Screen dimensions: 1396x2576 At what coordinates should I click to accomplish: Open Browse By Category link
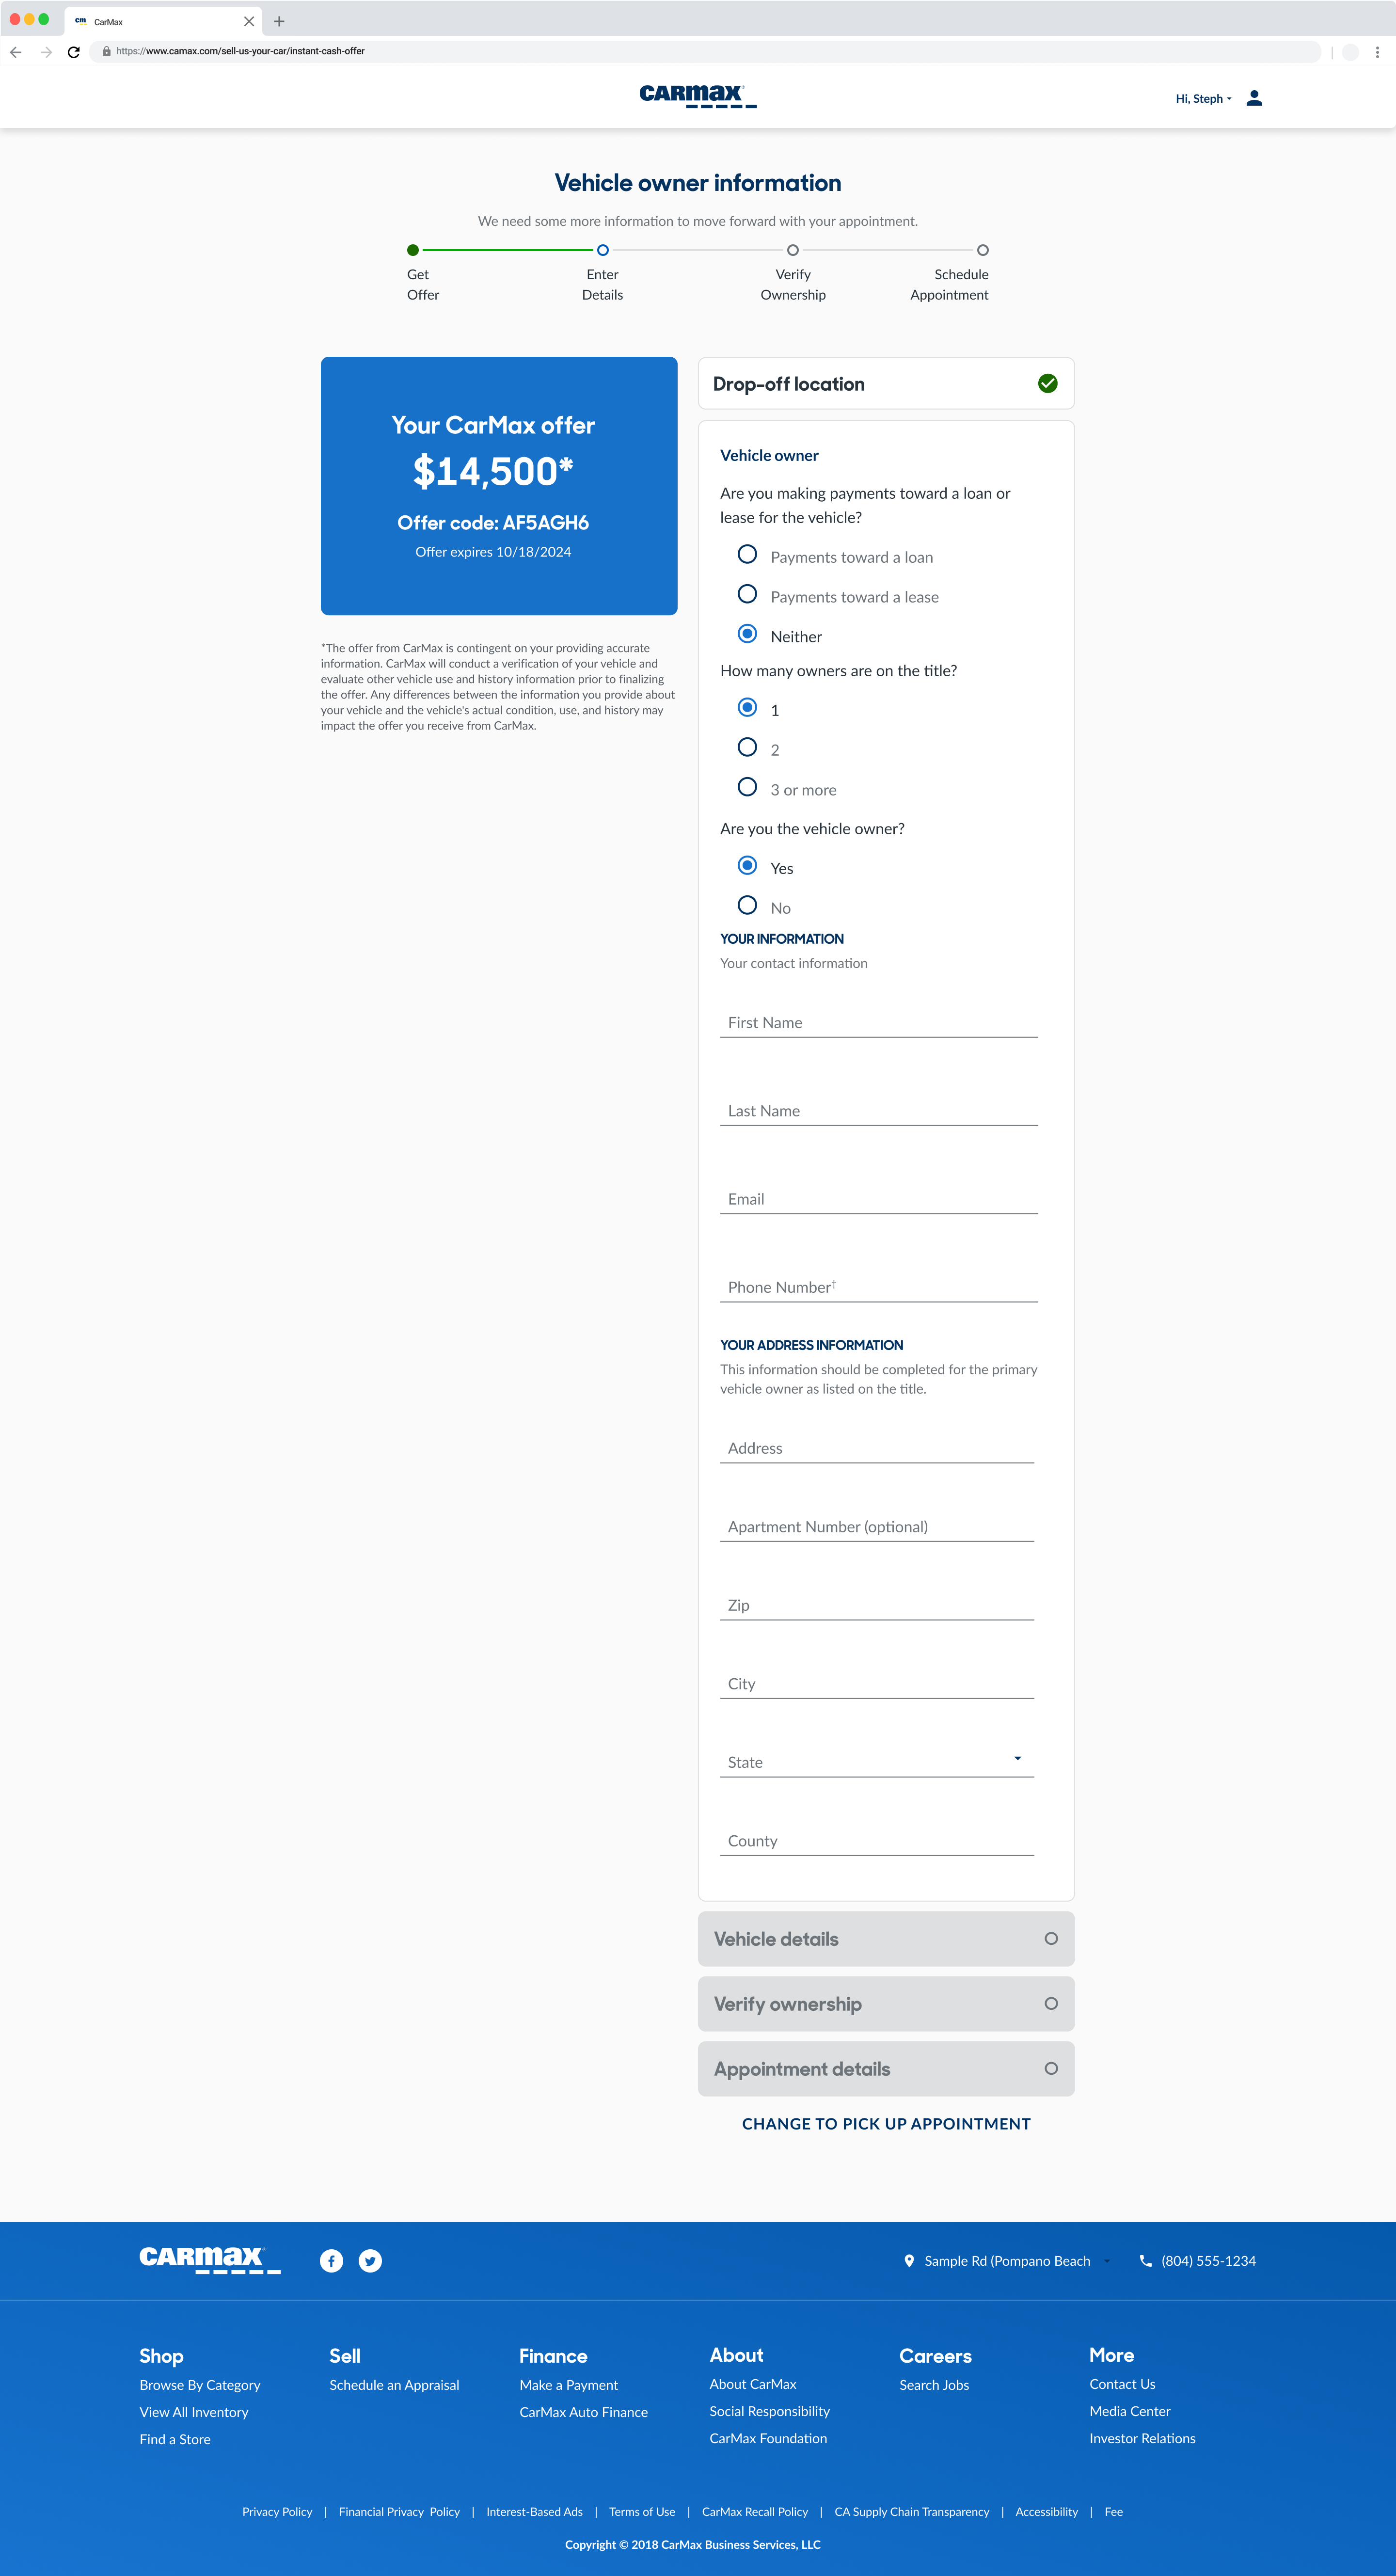pyautogui.click(x=200, y=2385)
